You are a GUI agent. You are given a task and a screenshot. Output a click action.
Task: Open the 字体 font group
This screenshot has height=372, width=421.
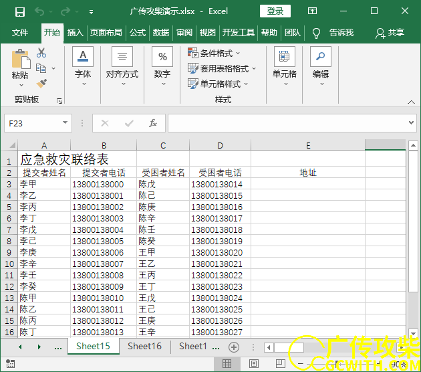click(83, 66)
